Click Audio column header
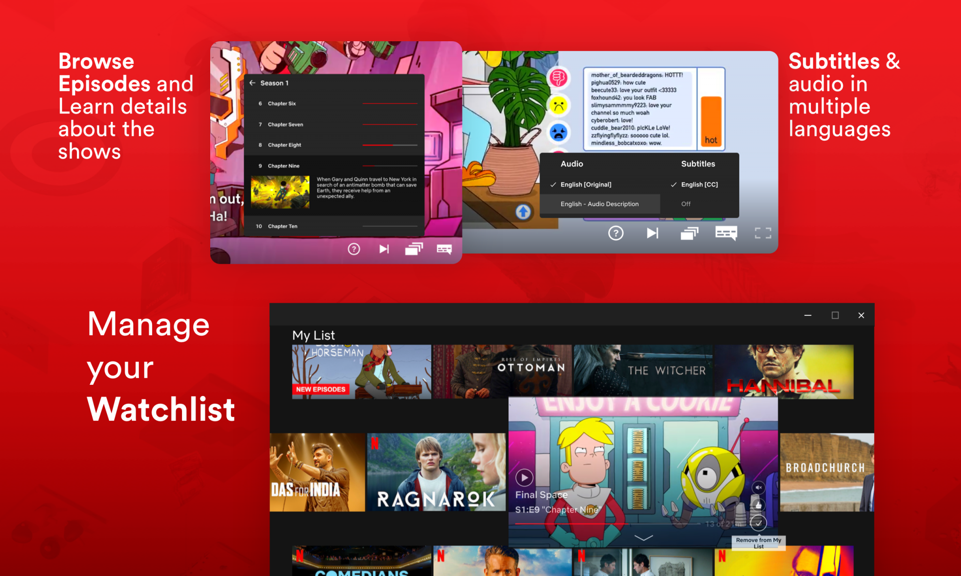The image size is (961, 576). click(x=572, y=164)
